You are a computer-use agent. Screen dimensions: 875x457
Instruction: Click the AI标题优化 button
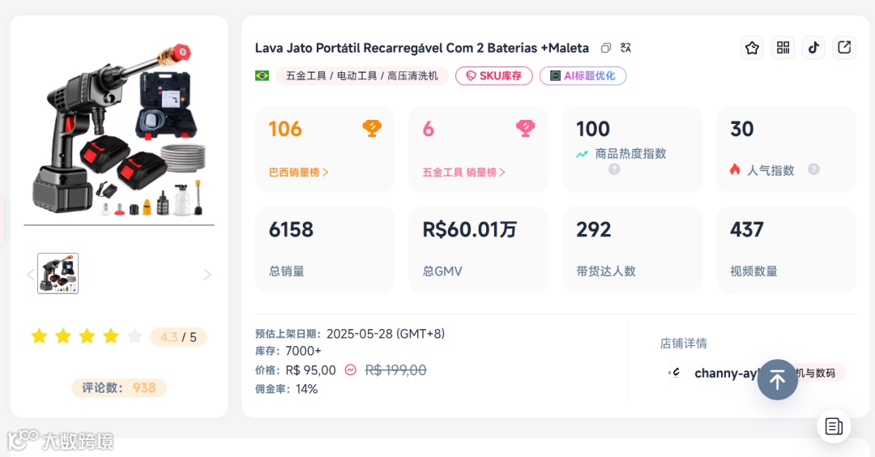(x=583, y=76)
